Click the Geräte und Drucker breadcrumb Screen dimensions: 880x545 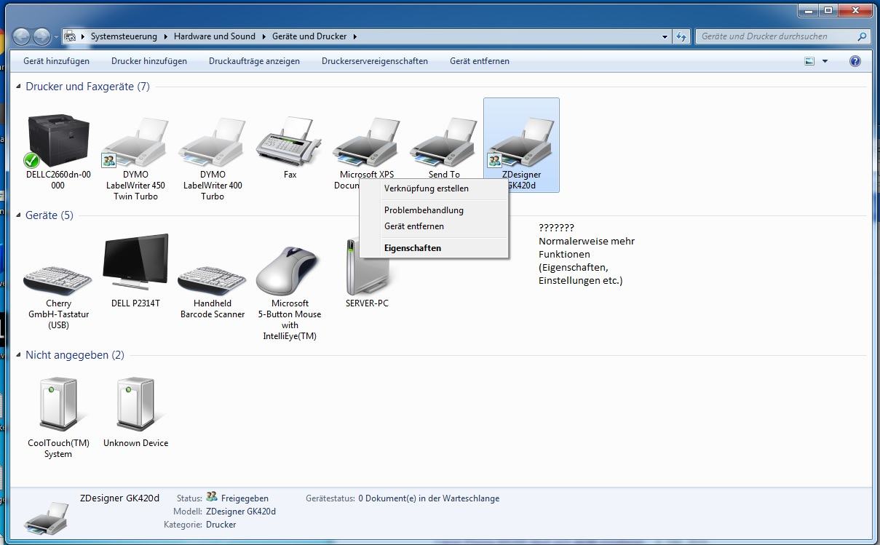coord(309,36)
